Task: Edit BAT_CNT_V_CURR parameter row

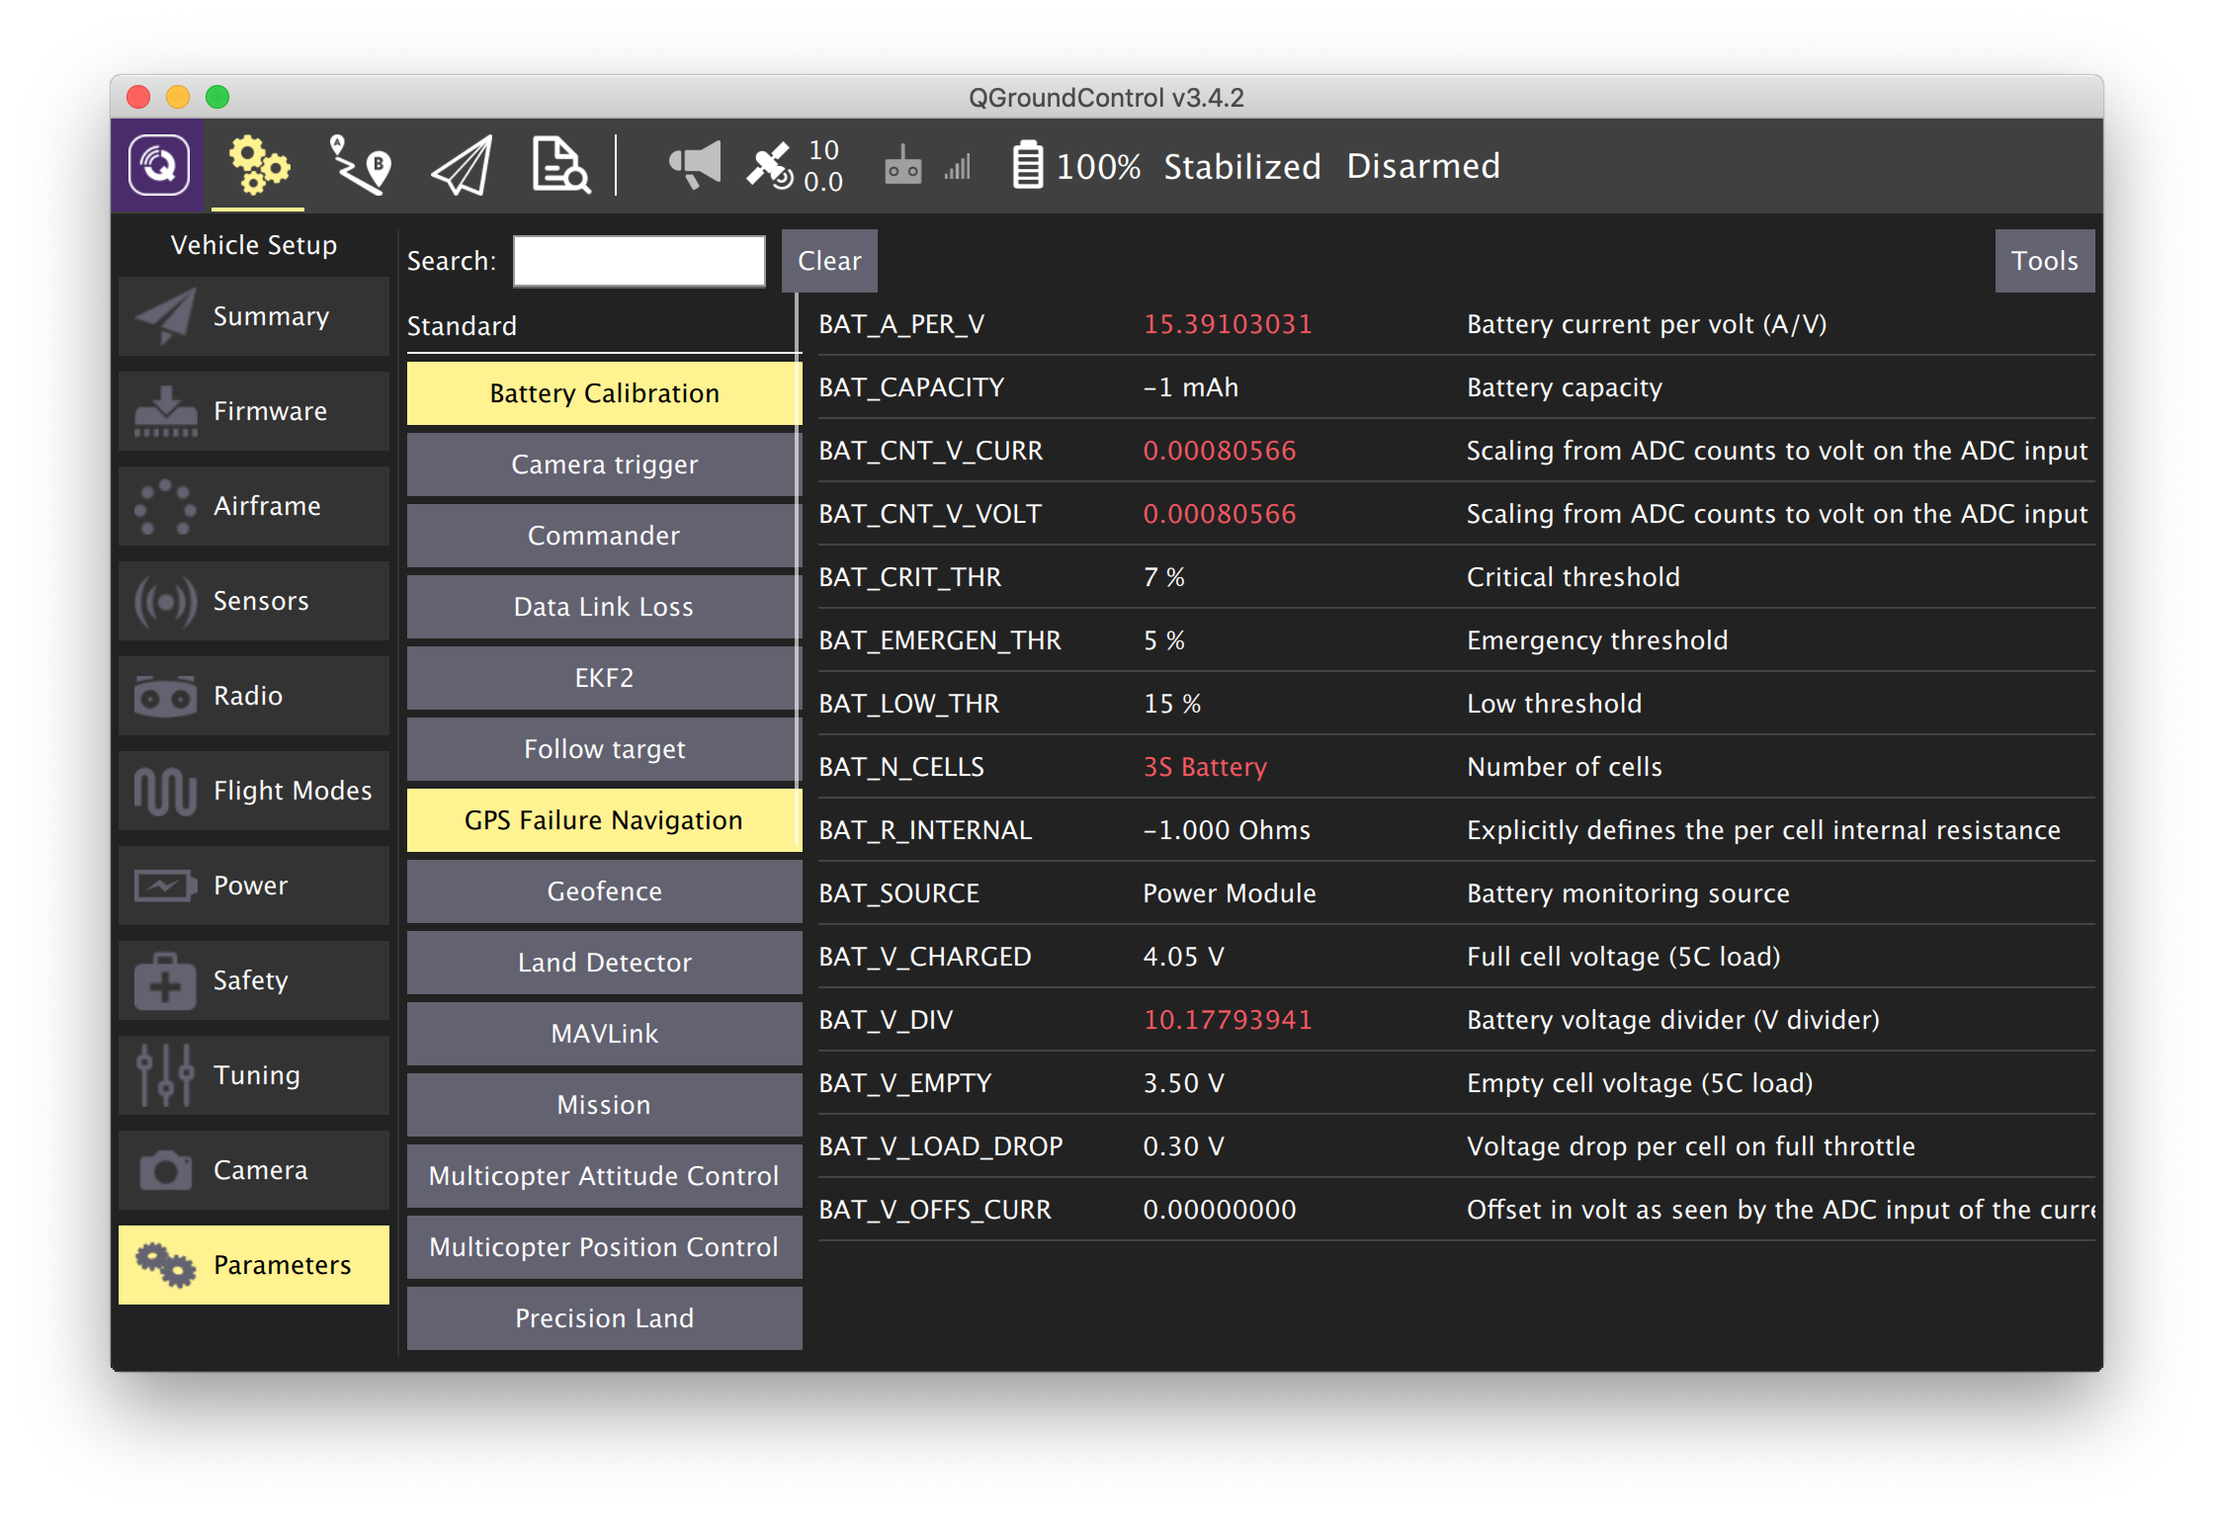Action: (x=1456, y=451)
